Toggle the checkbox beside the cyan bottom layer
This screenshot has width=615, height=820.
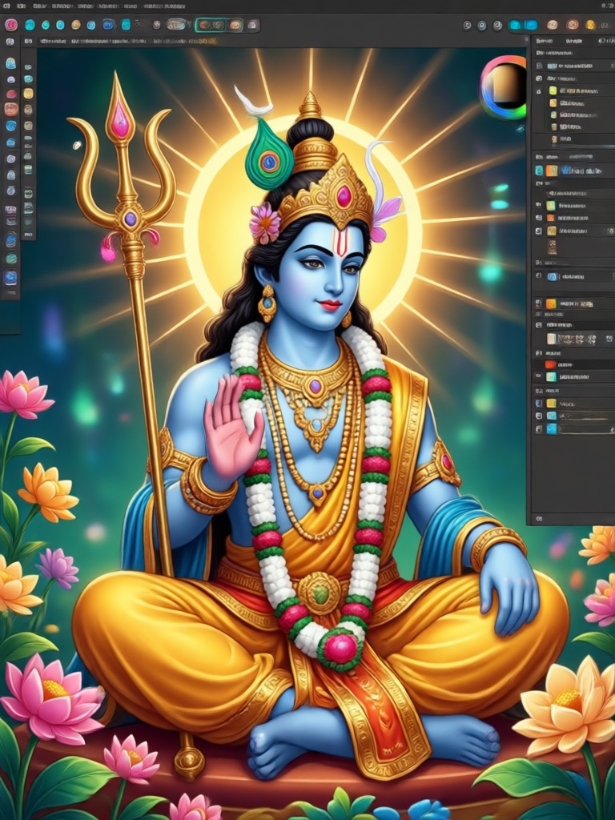[x=539, y=429]
